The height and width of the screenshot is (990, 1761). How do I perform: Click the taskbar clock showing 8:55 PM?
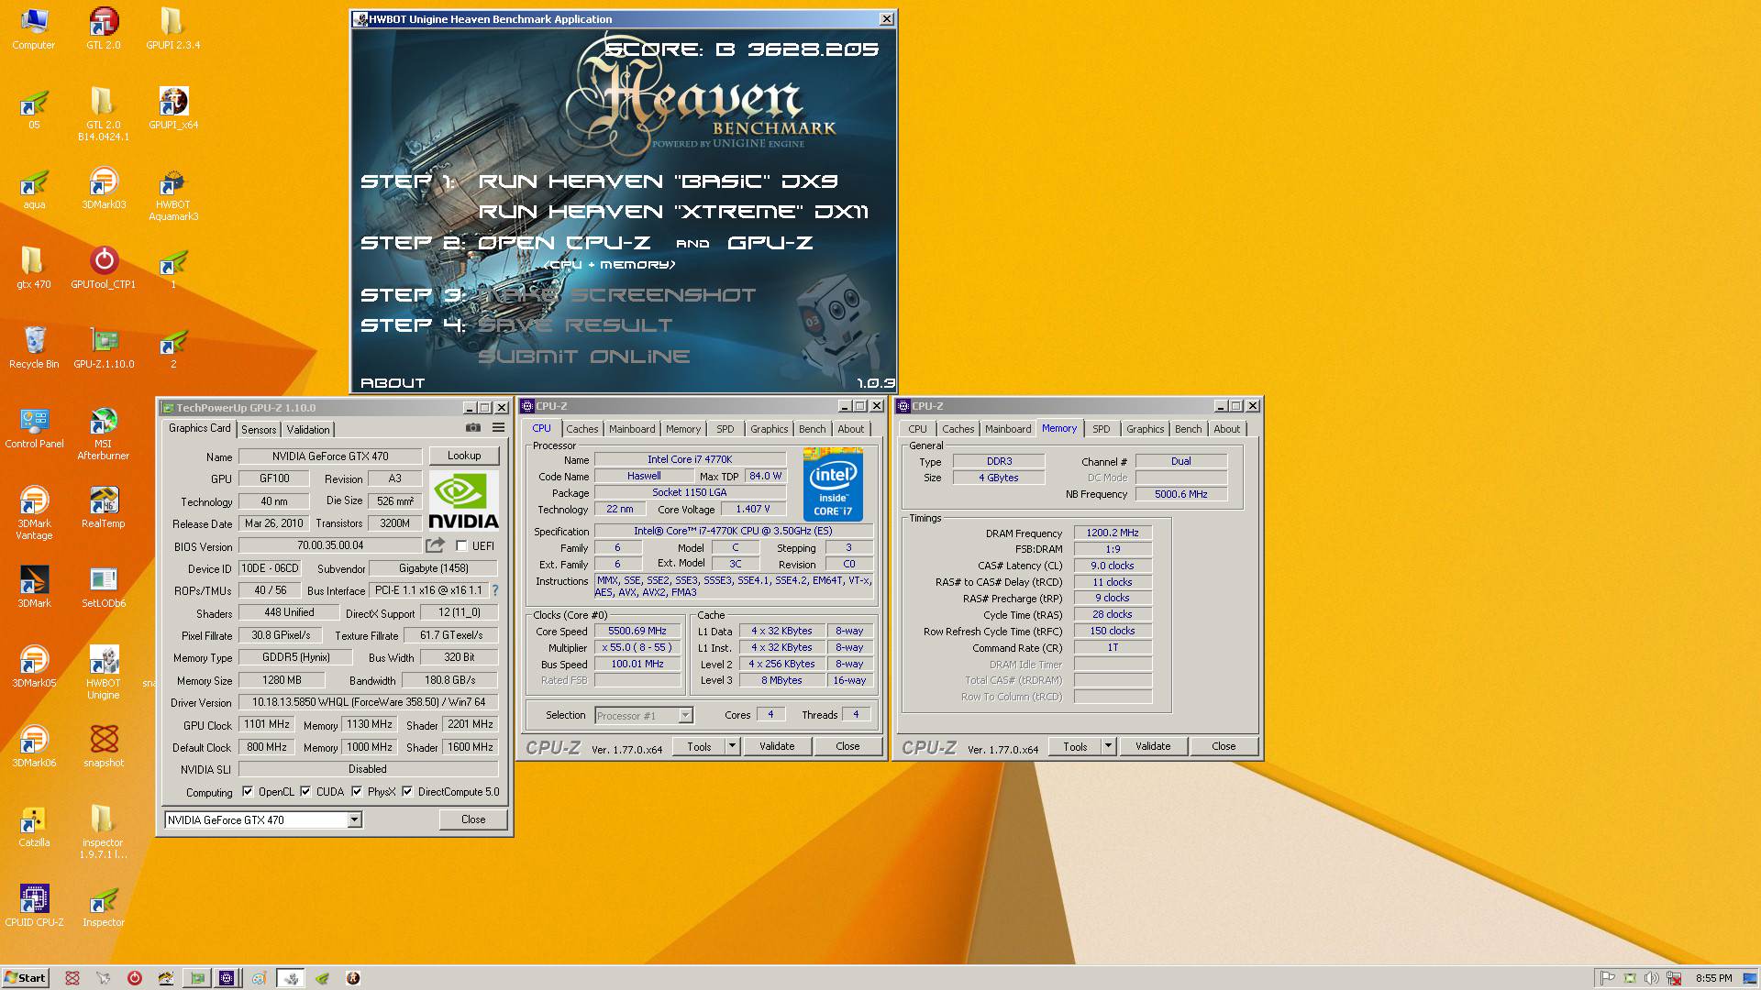[1714, 978]
